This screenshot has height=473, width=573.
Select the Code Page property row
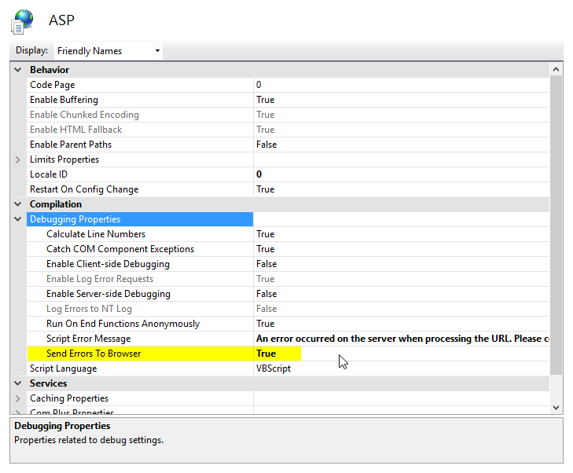[52, 85]
